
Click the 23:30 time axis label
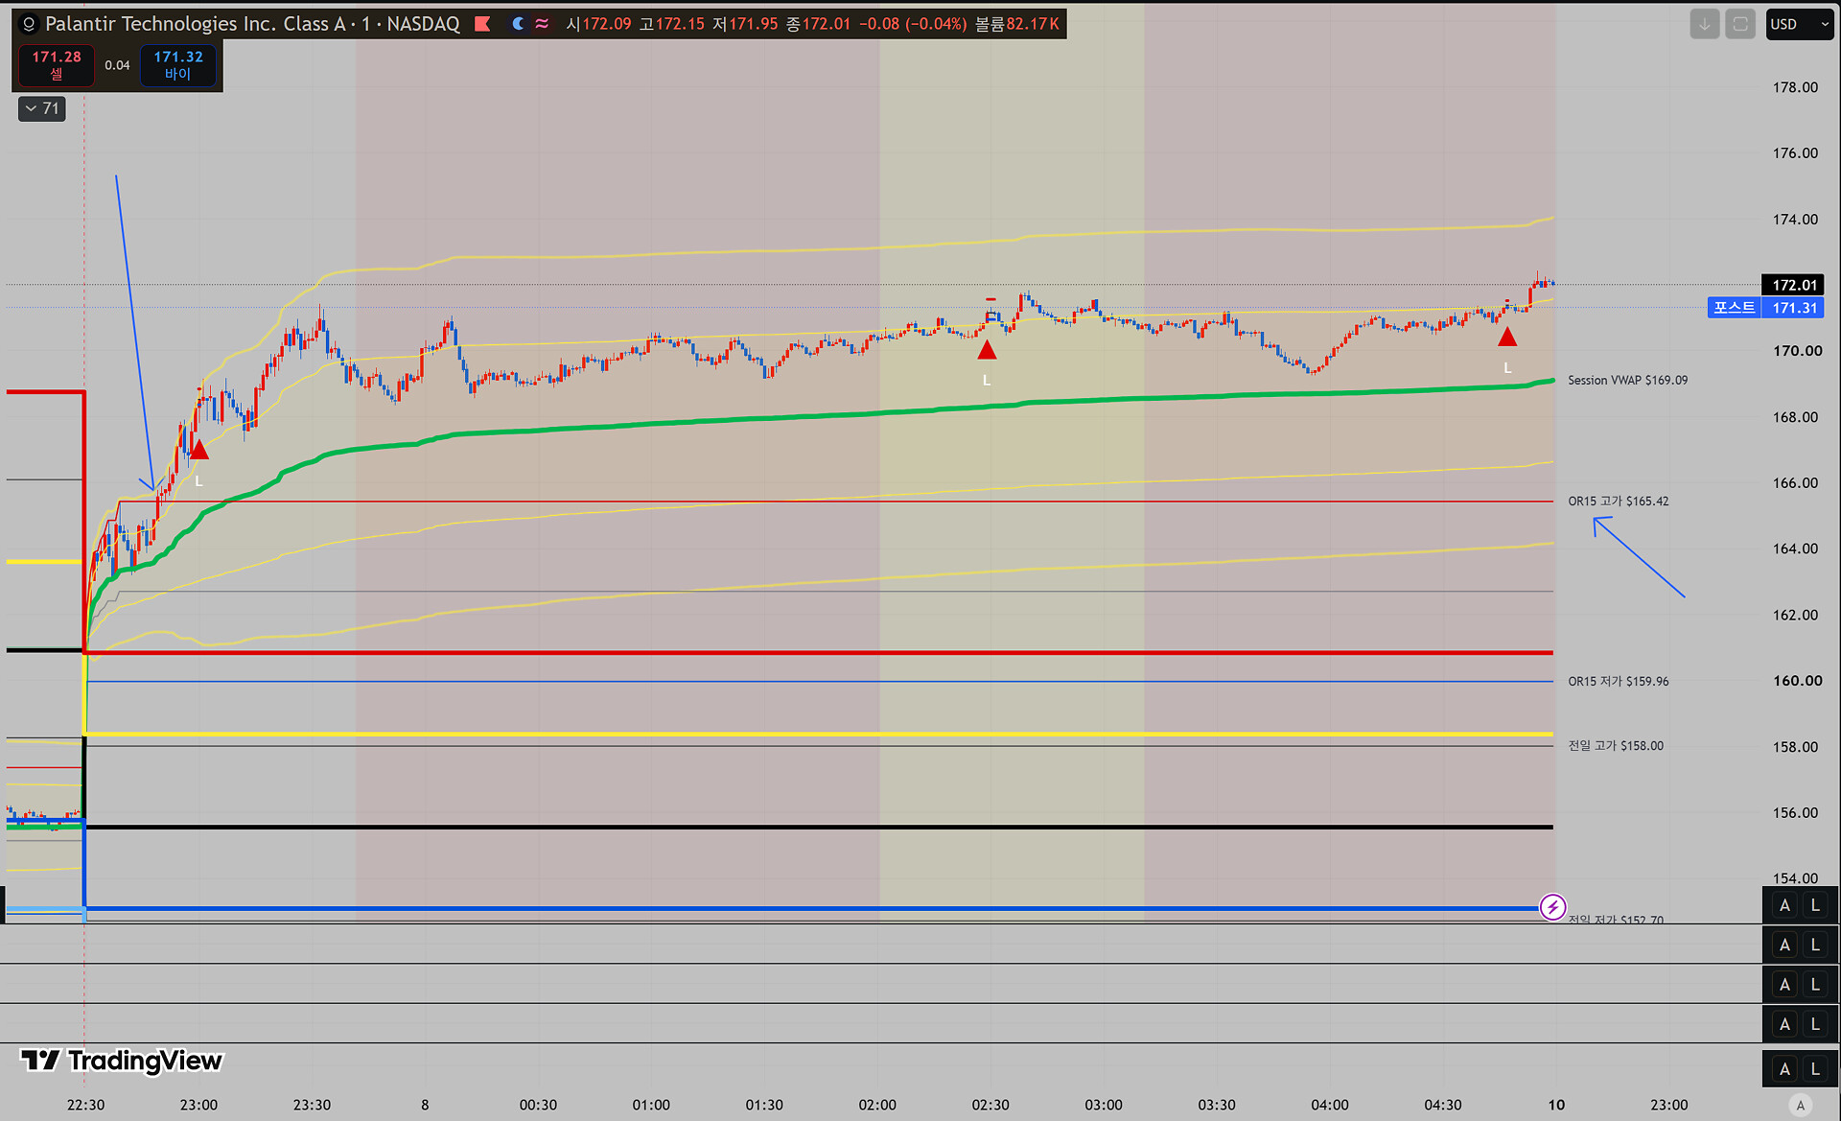[x=312, y=1105]
